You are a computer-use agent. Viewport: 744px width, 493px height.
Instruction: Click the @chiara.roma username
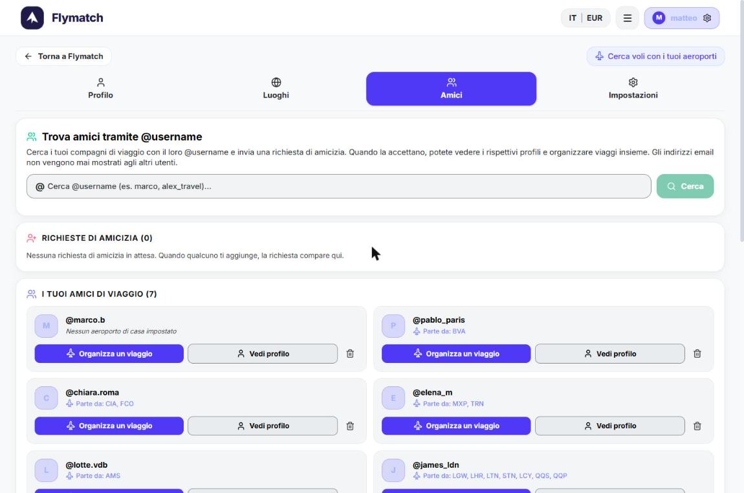[x=93, y=393]
